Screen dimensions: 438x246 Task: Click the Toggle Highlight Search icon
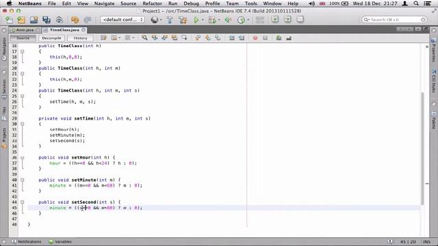(175, 38)
